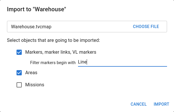
Task: Click the Markers, marker links, VL markers label
Action: (61, 52)
